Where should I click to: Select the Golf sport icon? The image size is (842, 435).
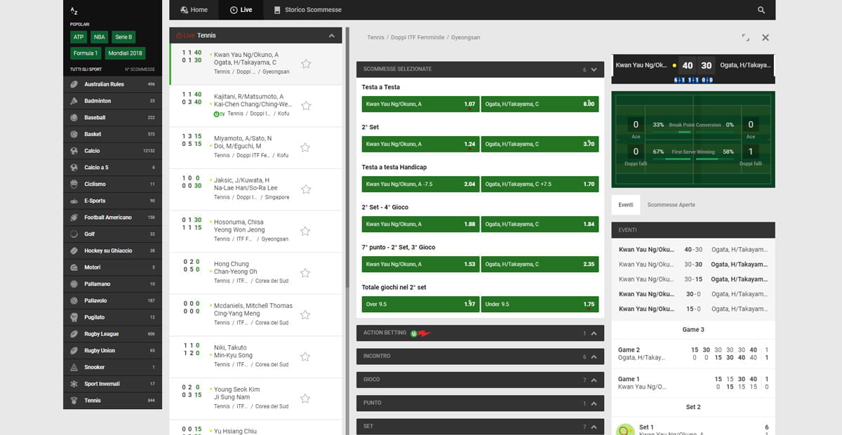(x=74, y=234)
